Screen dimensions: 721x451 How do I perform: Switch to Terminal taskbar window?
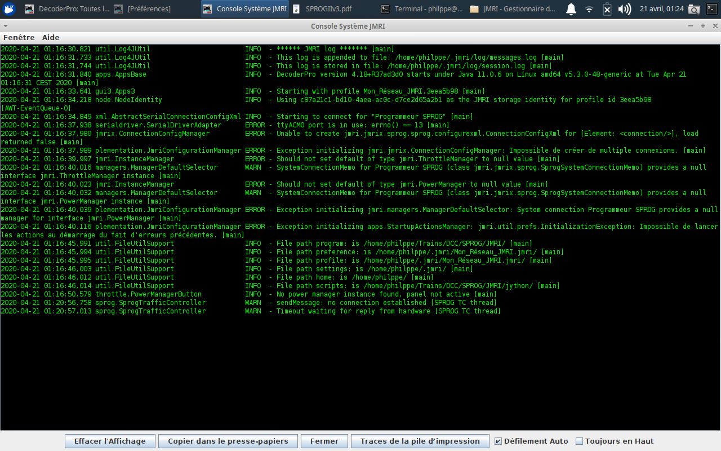click(x=422, y=8)
